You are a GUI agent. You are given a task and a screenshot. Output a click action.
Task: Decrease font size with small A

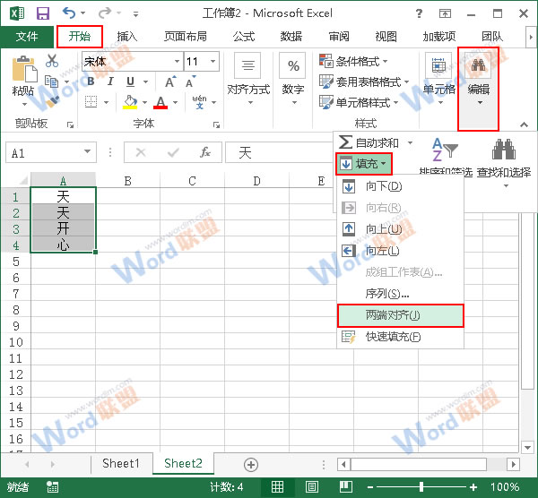click(x=190, y=82)
